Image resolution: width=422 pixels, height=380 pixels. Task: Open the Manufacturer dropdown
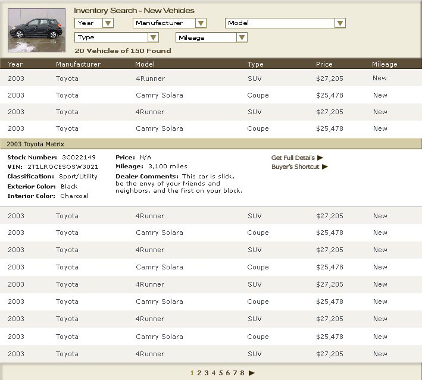[170, 23]
